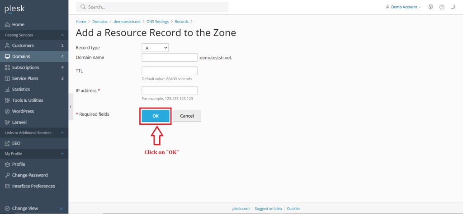Click the Profile crown icon

click(x=7, y=164)
